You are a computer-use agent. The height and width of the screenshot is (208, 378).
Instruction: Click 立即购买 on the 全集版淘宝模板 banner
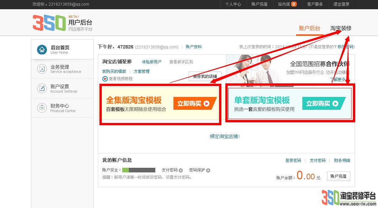(x=195, y=104)
